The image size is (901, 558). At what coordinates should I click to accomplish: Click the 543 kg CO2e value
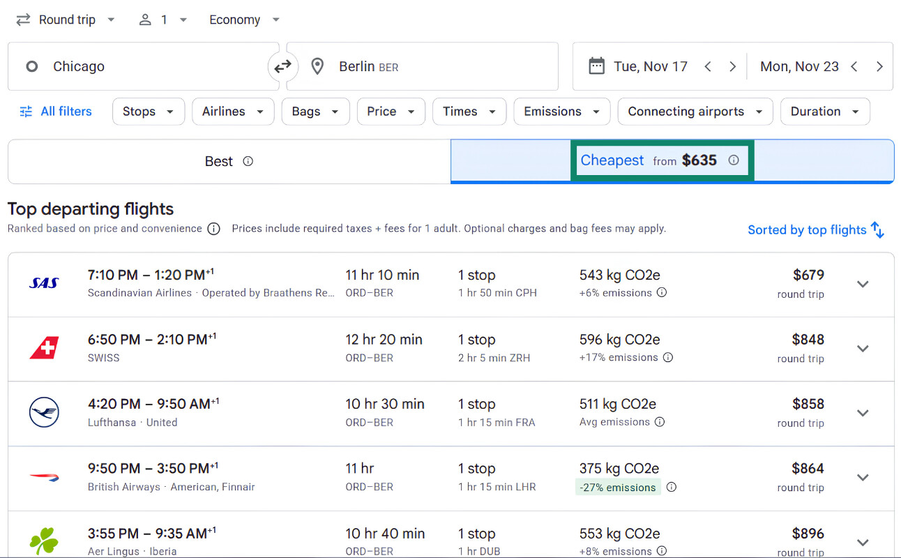click(x=619, y=275)
